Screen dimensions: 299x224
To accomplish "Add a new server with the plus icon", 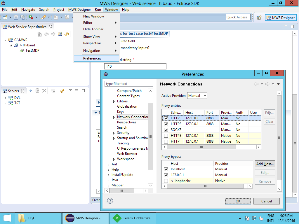I will [31, 91].
